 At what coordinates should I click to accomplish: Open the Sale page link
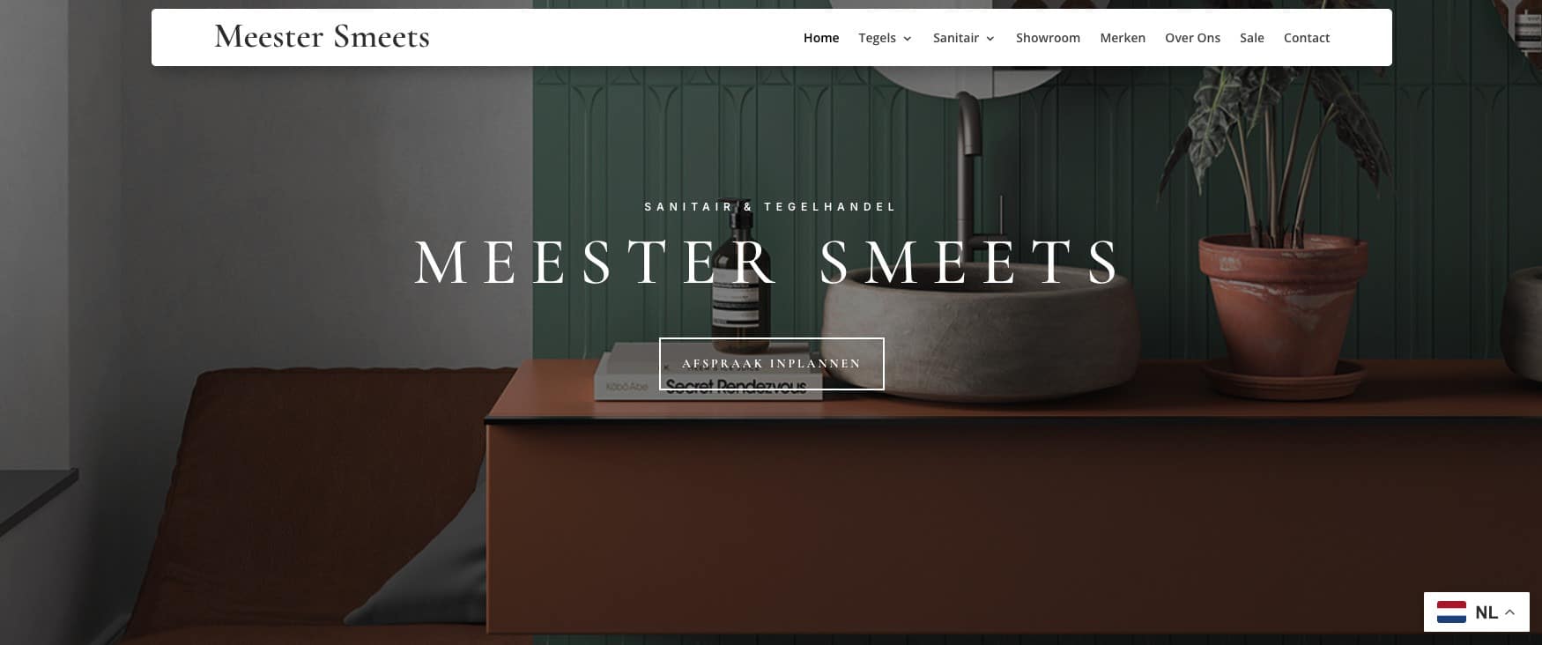[x=1251, y=38]
